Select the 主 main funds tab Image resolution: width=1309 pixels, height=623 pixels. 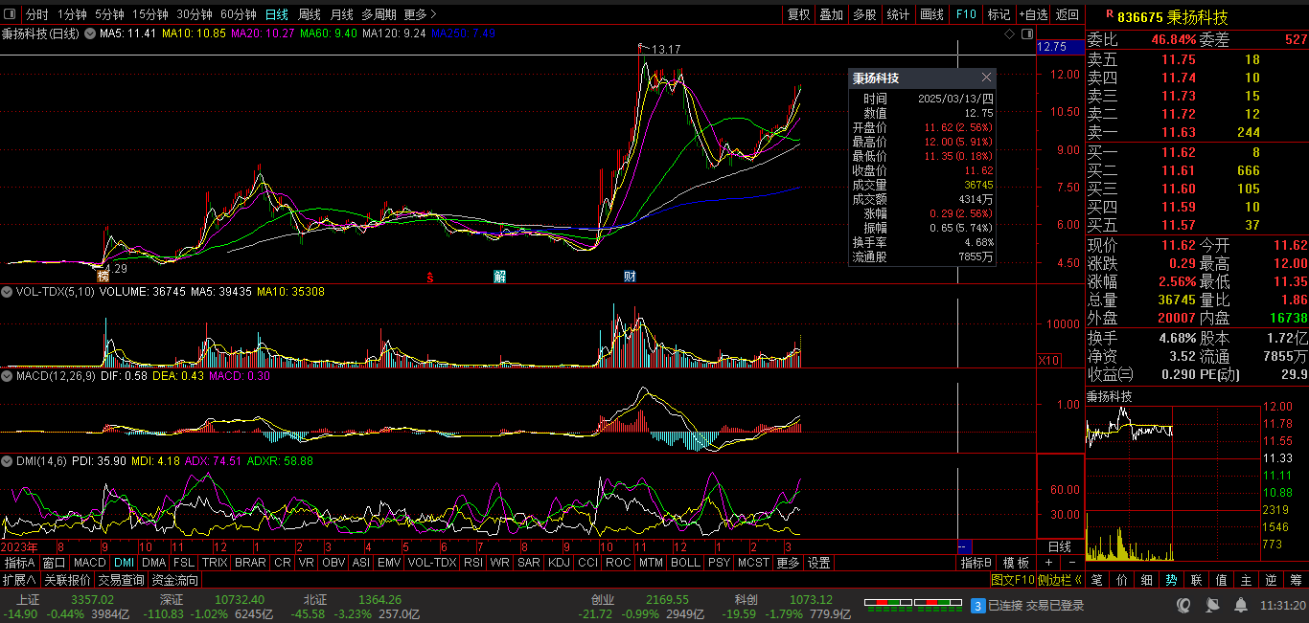1246,579
